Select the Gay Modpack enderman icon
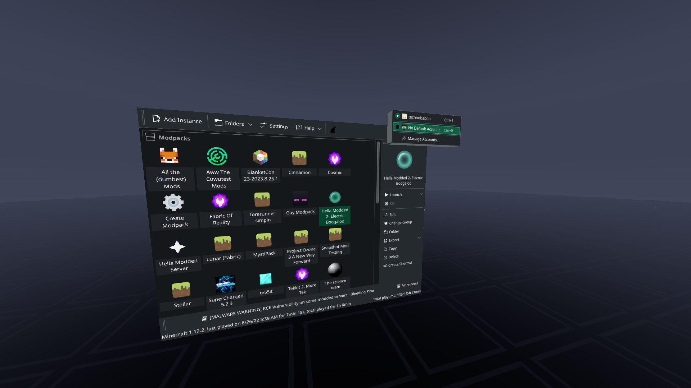 (300, 199)
